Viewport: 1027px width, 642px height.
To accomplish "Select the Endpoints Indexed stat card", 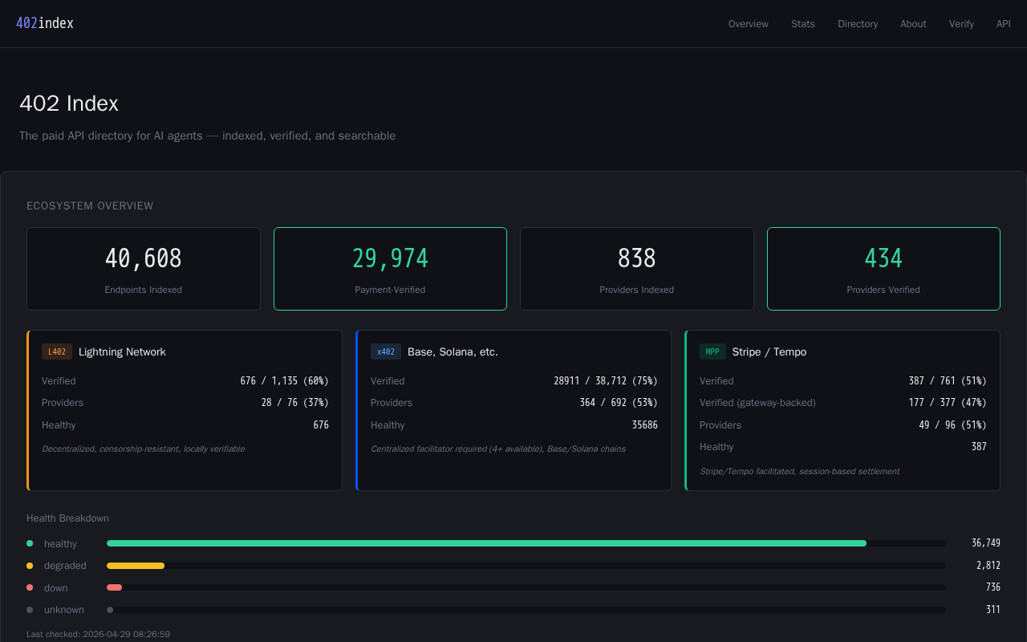I will coord(144,269).
